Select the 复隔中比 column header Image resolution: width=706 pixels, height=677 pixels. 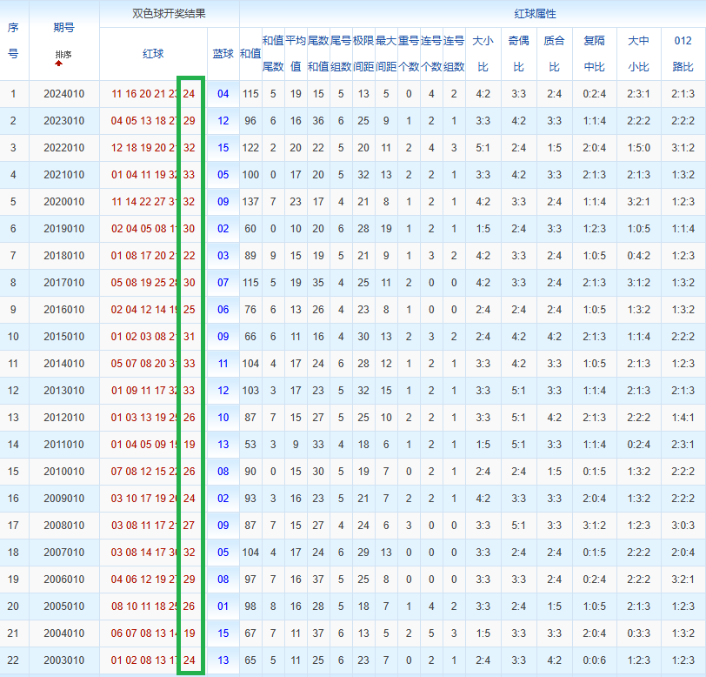595,54
